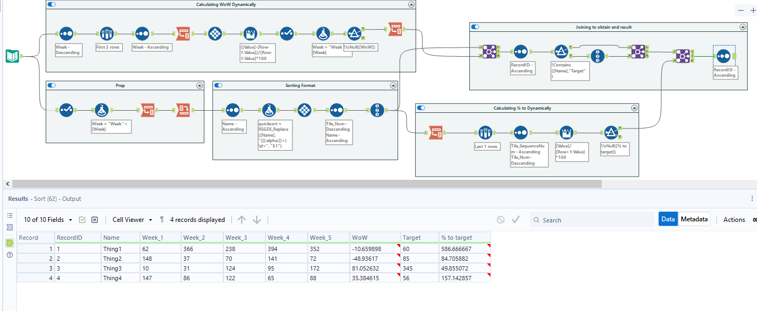
Task: Select the green Input Data tool
Action: (x=12, y=56)
